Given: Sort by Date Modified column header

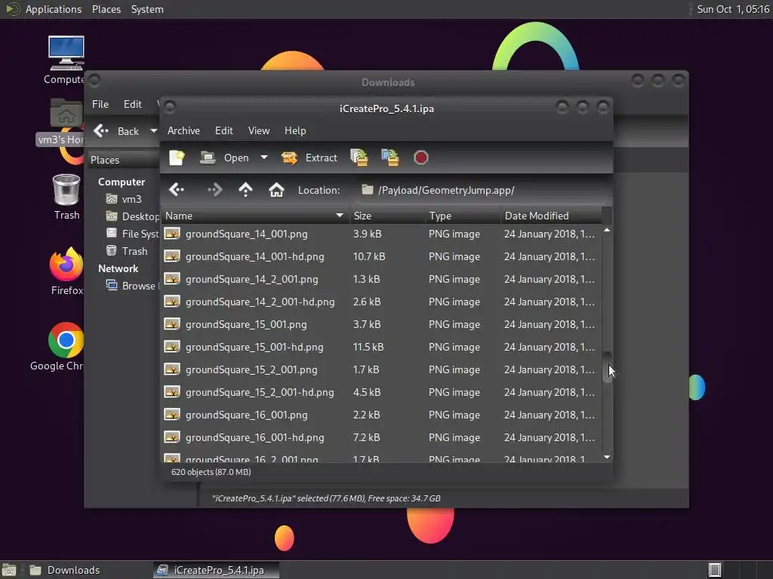Looking at the screenshot, I should 551,216.
